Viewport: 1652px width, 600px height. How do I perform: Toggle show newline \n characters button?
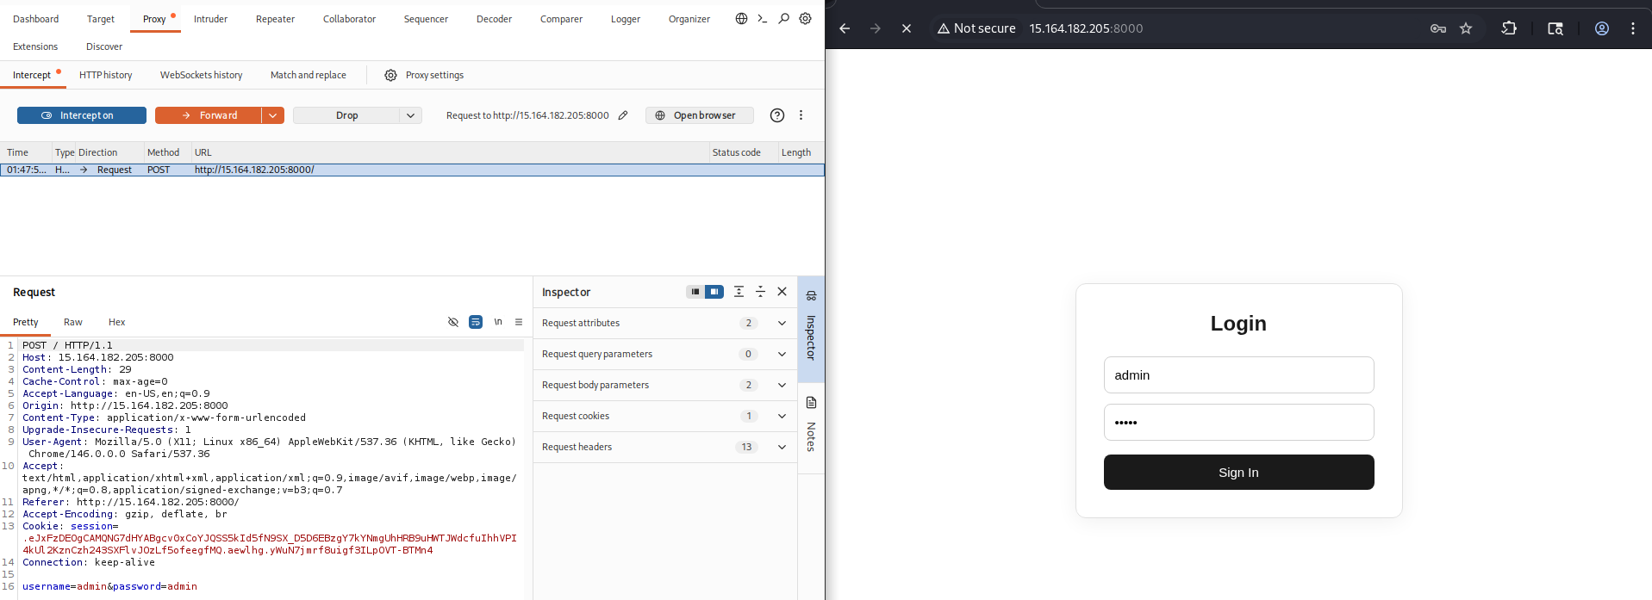[x=498, y=322]
